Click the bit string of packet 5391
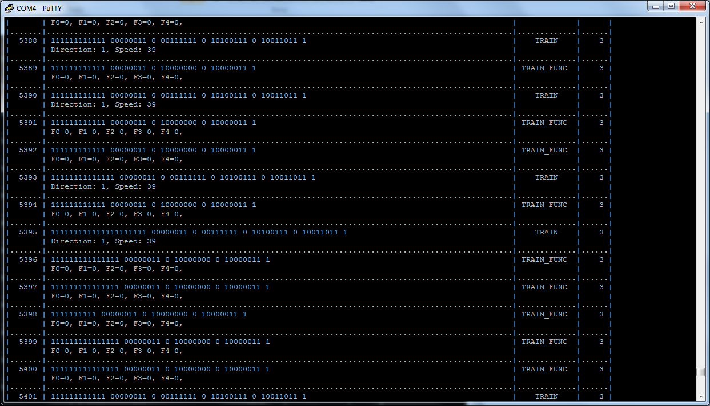Screen dimensions: 710x406 click(x=153, y=123)
